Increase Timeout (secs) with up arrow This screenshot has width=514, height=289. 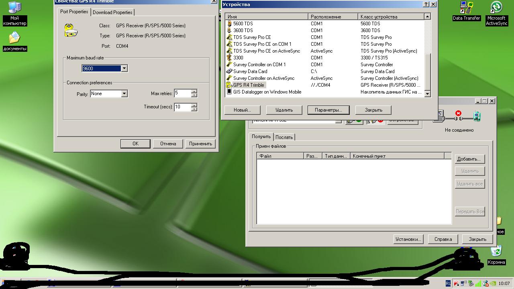pos(194,105)
